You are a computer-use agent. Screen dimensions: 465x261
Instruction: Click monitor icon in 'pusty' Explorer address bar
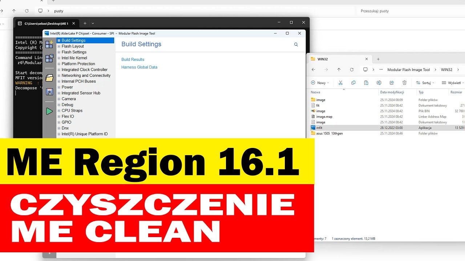pos(40,11)
